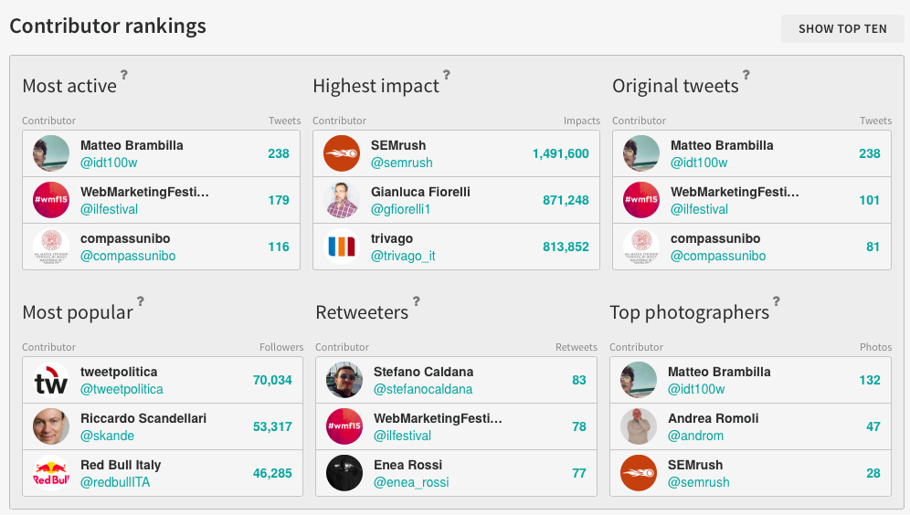Open help icon beside Most popular

click(x=140, y=301)
